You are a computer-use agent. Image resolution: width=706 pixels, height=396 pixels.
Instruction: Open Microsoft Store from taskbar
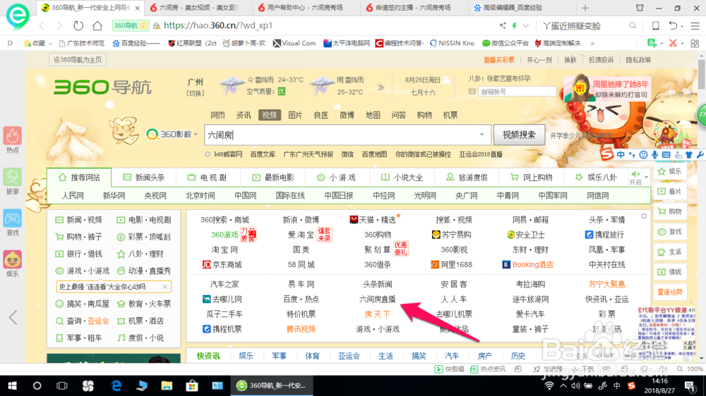[192, 385]
